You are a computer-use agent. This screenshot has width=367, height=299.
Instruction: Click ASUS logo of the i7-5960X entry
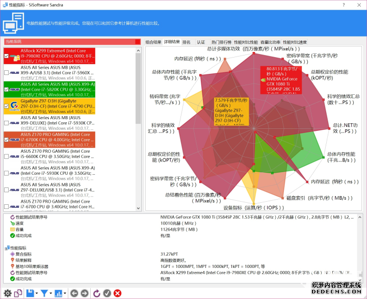14,73
